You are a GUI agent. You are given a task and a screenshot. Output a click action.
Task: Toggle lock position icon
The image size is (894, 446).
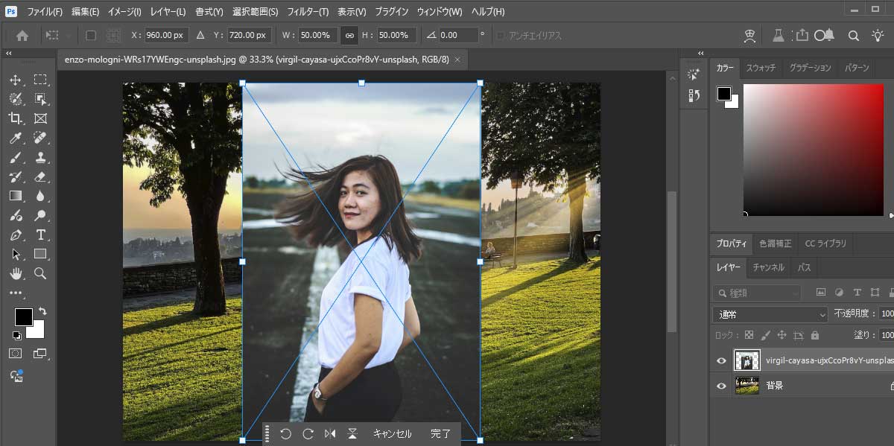782,335
